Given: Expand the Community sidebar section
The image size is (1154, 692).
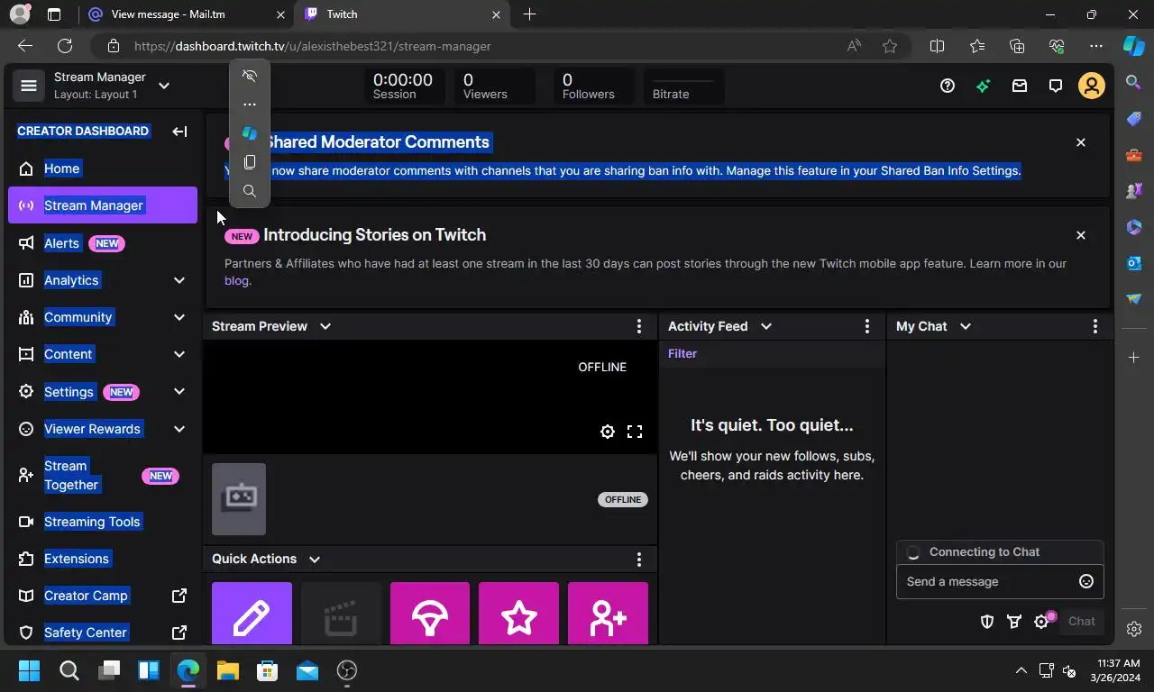Looking at the screenshot, I should (x=179, y=317).
